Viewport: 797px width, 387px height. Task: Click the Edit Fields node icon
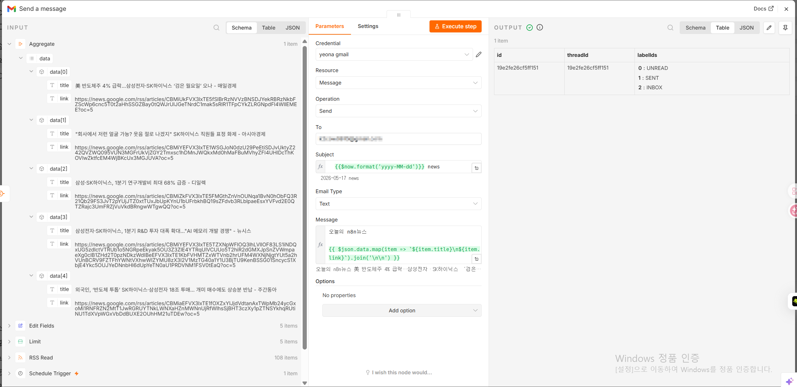tap(20, 326)
